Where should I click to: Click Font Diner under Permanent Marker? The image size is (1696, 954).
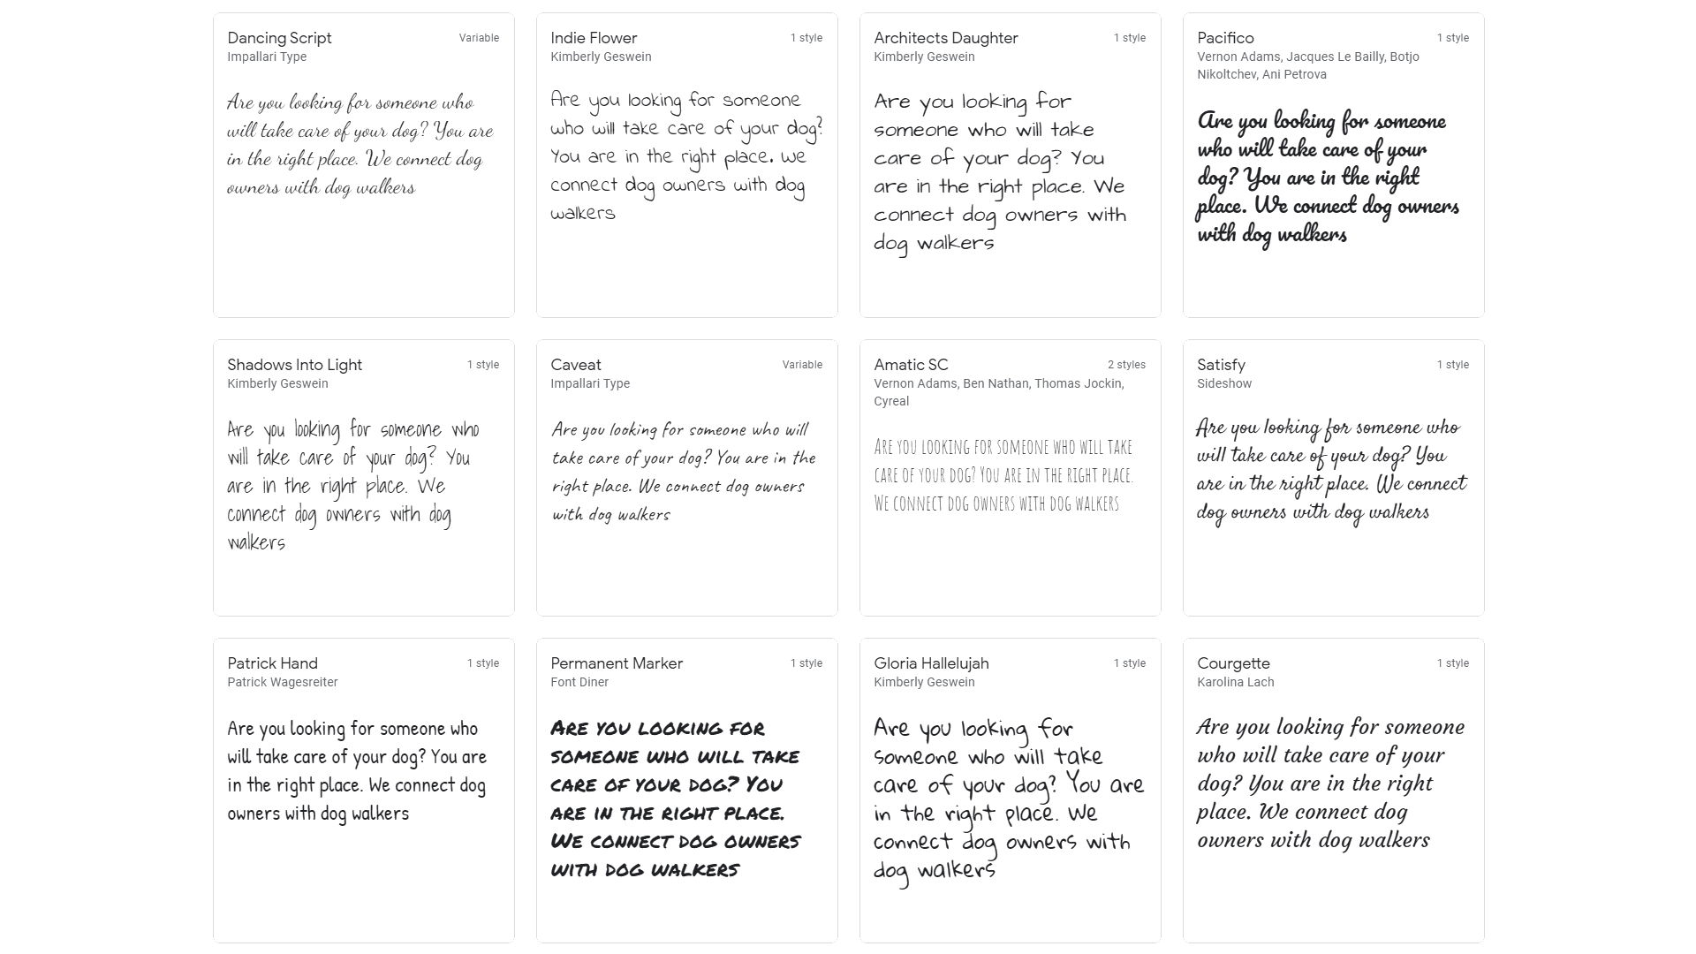point(579,682)
